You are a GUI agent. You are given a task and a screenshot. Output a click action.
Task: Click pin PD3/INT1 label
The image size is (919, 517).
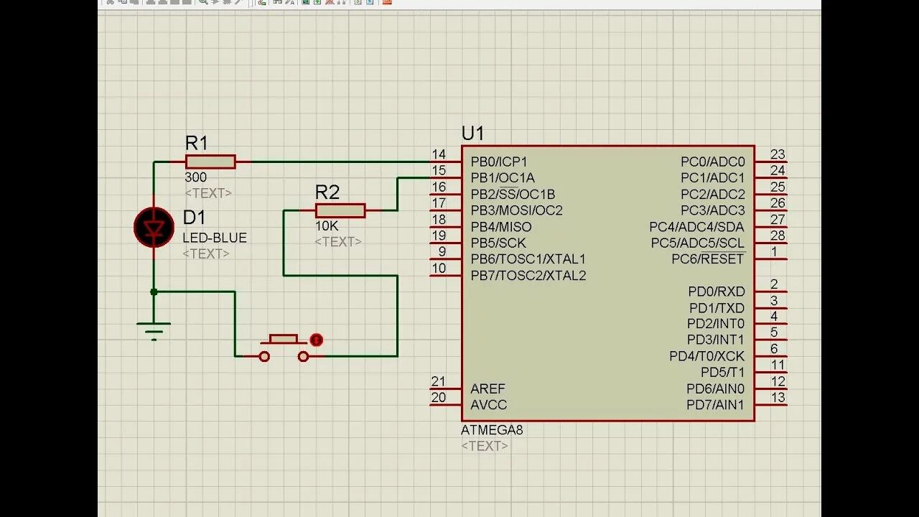click(x=716, y=340)
